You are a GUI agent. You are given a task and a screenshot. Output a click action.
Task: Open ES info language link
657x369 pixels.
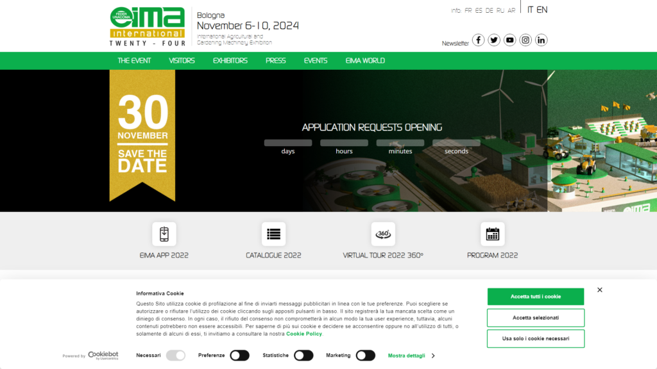(x=479, y=10)
